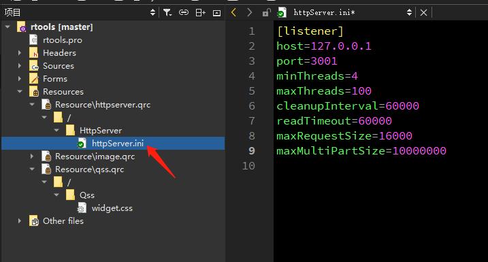Screen dimensions: 488x262
Task: Select the Qss folder item
Action: (87, 195)
